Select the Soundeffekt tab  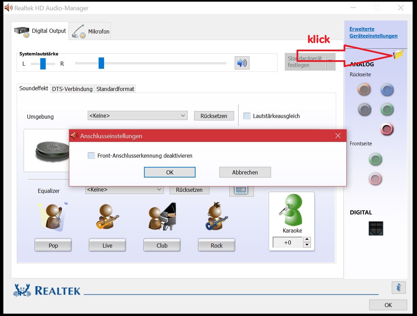34,88
